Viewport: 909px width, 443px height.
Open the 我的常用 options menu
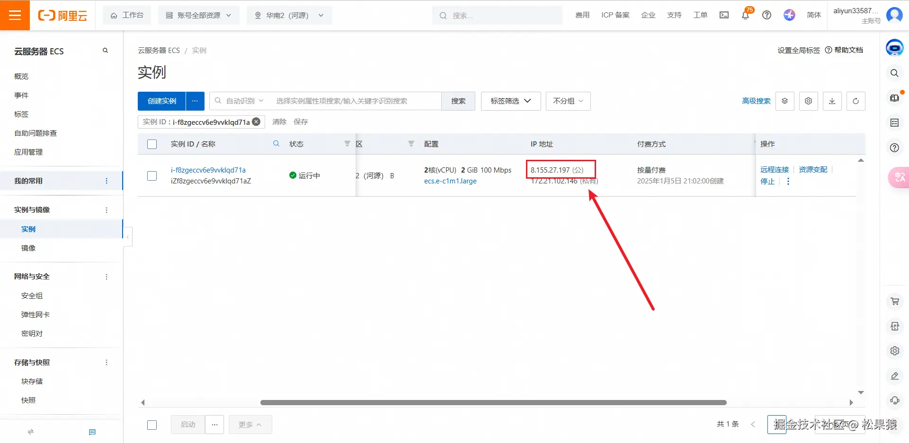[107, 181]
